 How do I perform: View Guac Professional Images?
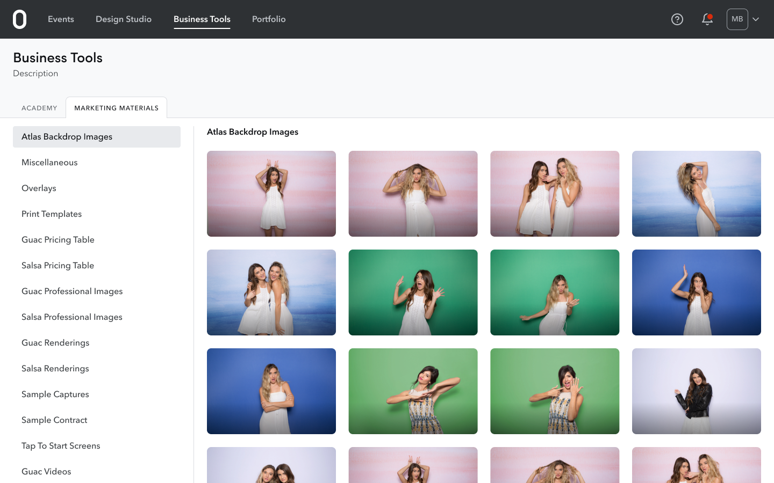pos(97,291)
